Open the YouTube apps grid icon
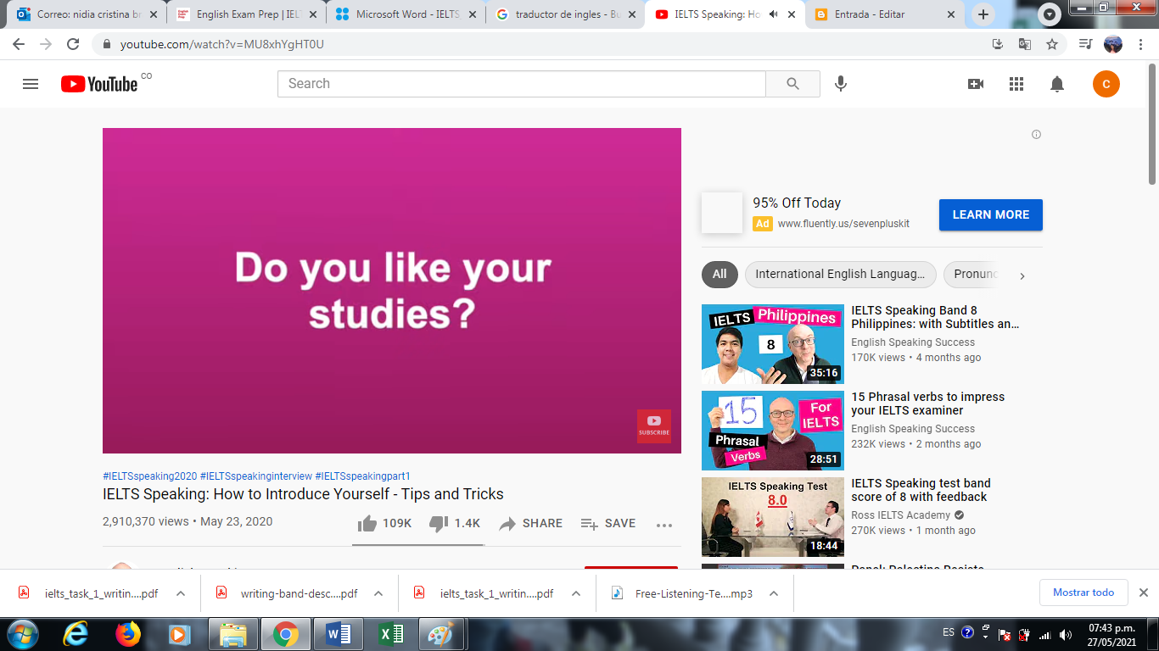This screenshot has height=651, width=1159. (x=1016, y=84)
